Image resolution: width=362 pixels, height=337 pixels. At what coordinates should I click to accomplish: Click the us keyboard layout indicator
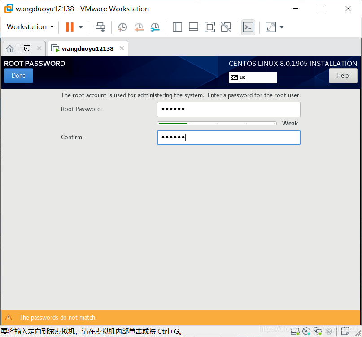click(253, 78)
